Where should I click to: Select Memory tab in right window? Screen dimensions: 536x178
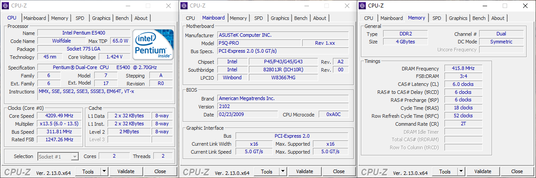click(x=417, y=18)
